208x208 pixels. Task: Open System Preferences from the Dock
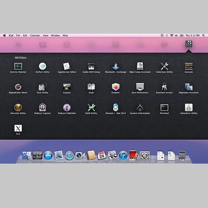pyautogui.click(x=145, y=155)
